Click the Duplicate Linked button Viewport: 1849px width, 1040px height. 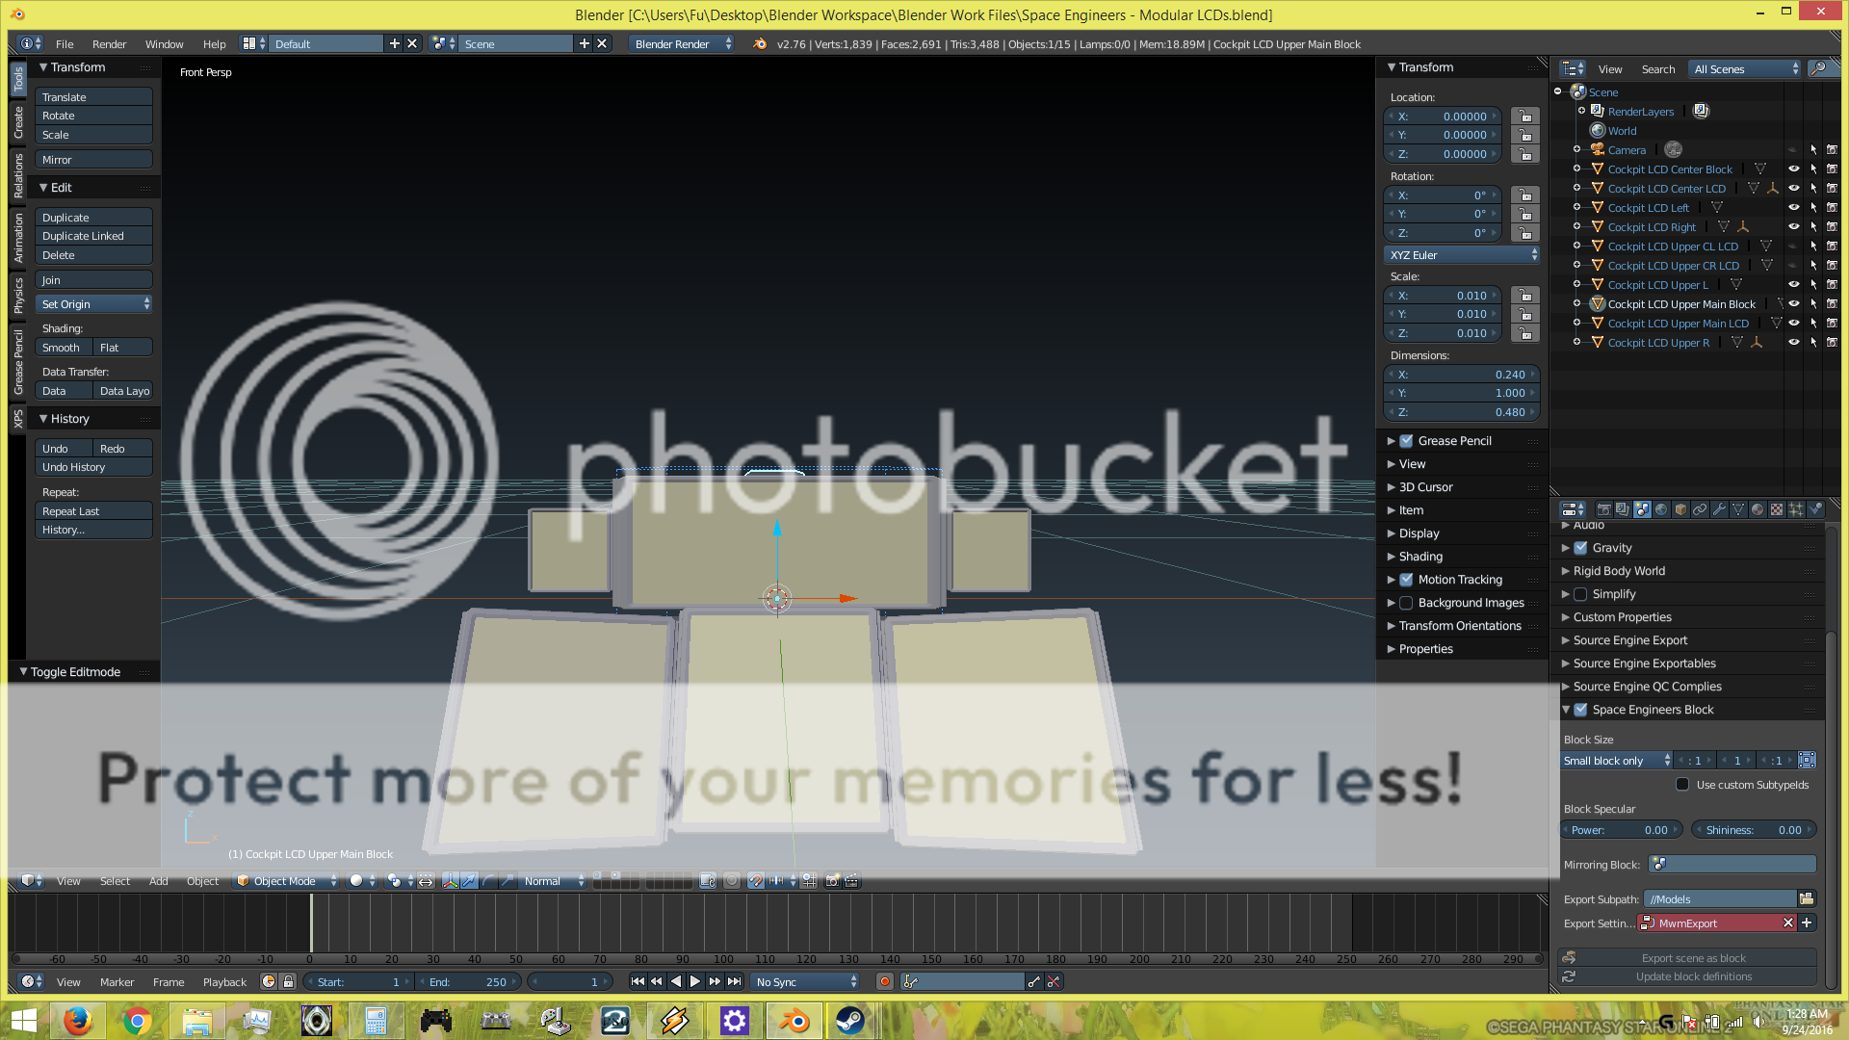[x=93, y=236]
